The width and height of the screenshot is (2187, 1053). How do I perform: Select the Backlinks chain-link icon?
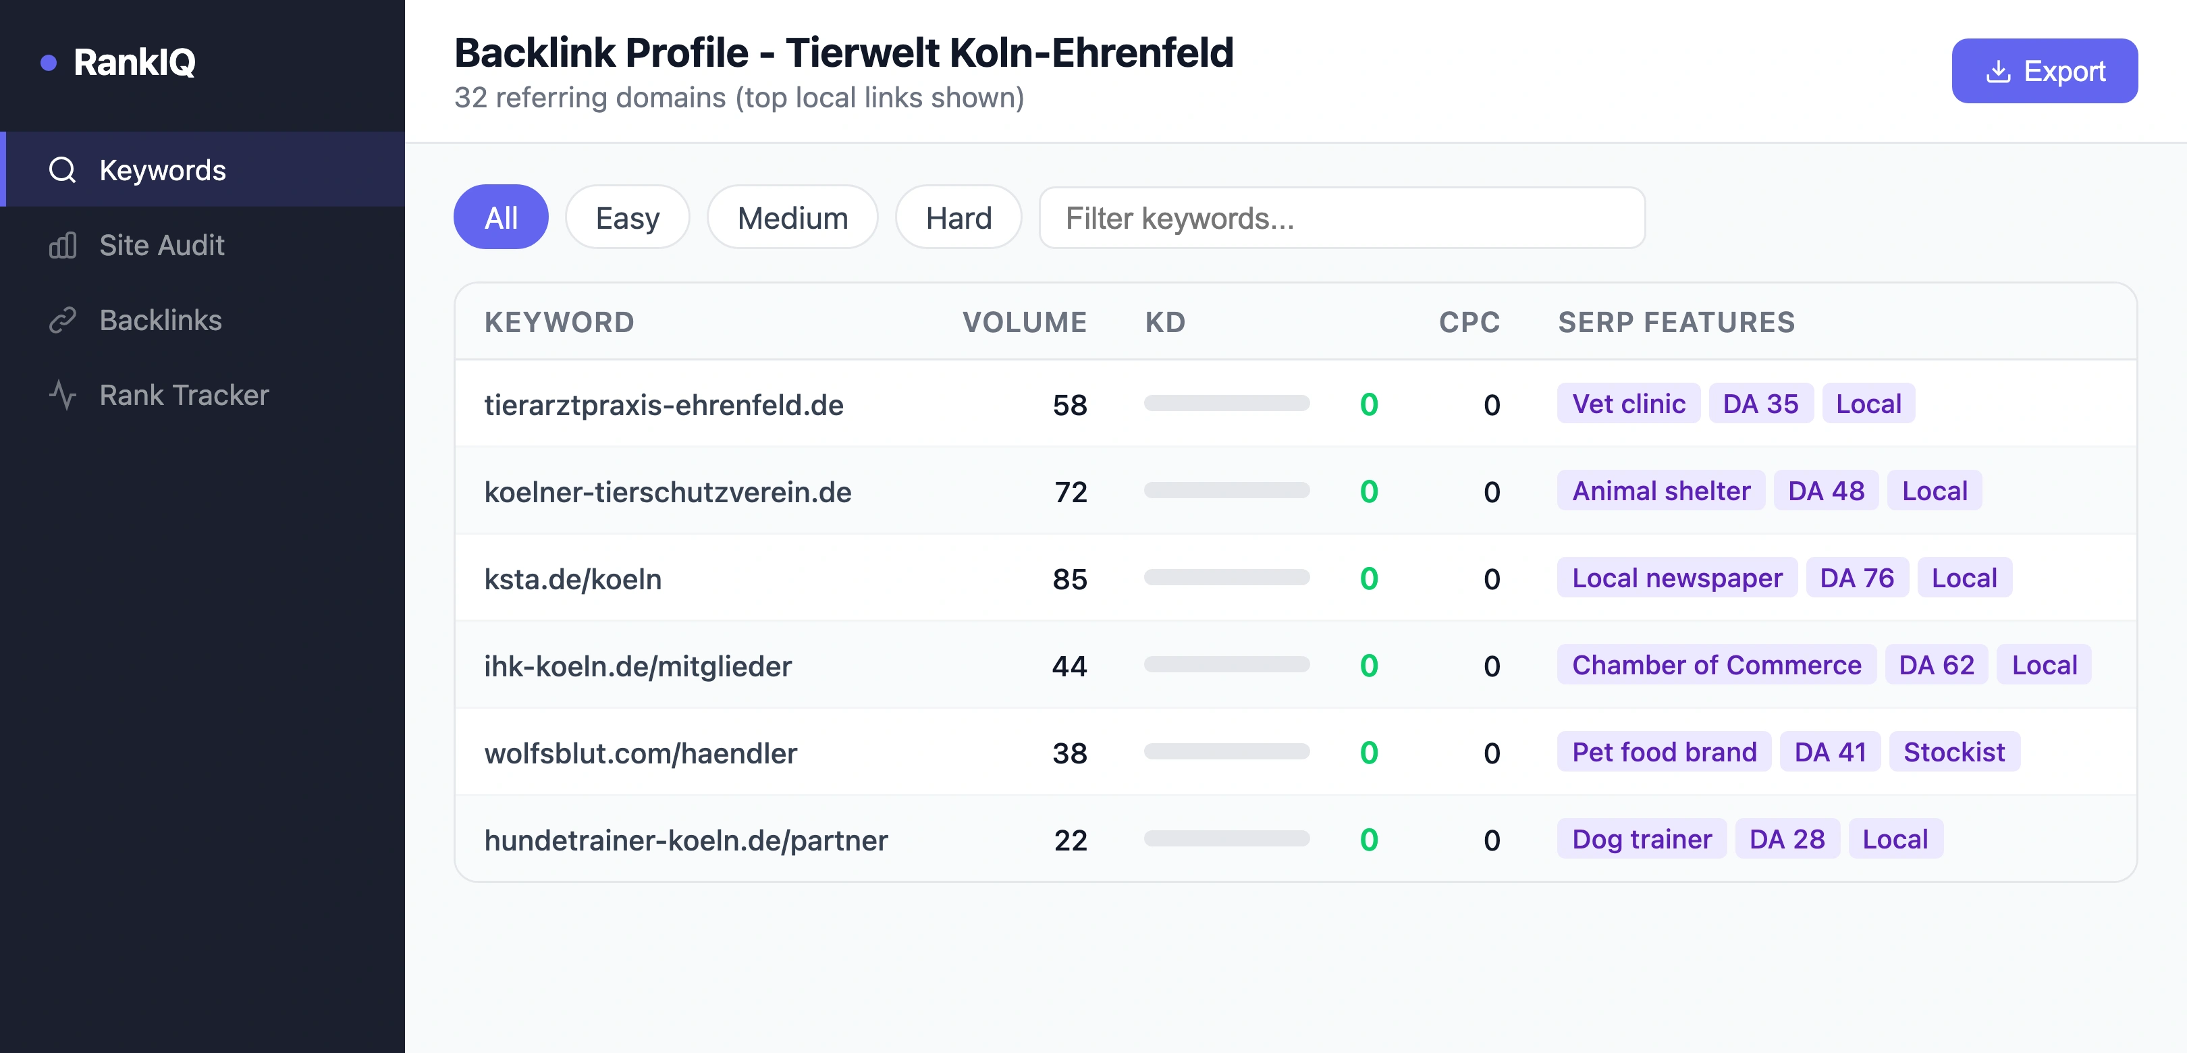coord(61,320)
